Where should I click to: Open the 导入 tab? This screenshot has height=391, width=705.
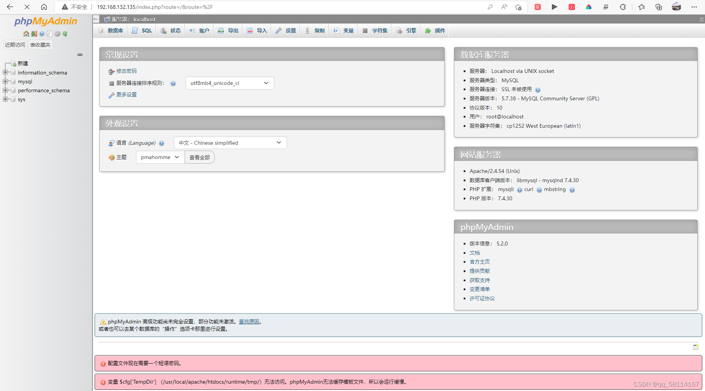point(257,30)
